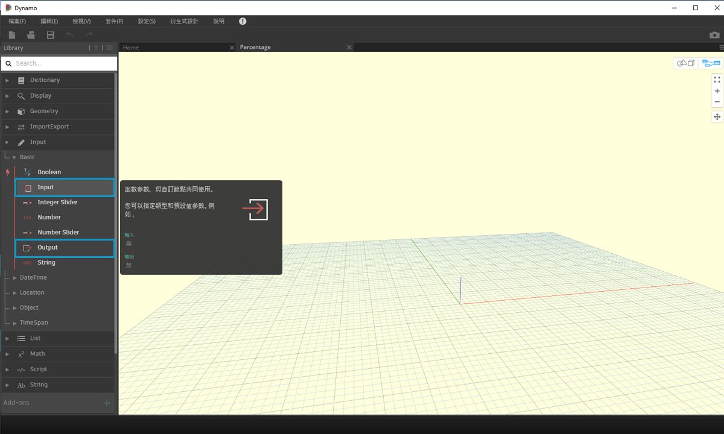Select the String node ABC icon
Image resolution: width=724 pixels, height=434 pixels.
coord(27,262)
